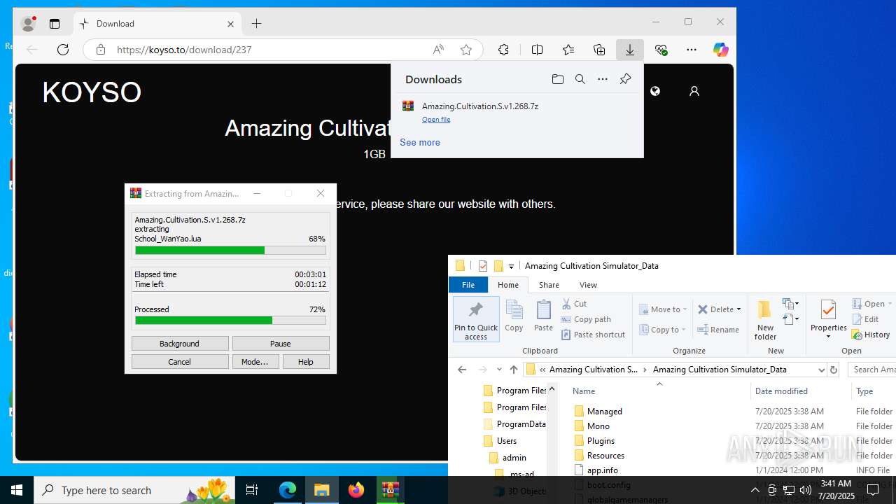Open Edge settings and more menu
Image resolution: width=896 pixels, height=504 pixels.
click(692, 50)
